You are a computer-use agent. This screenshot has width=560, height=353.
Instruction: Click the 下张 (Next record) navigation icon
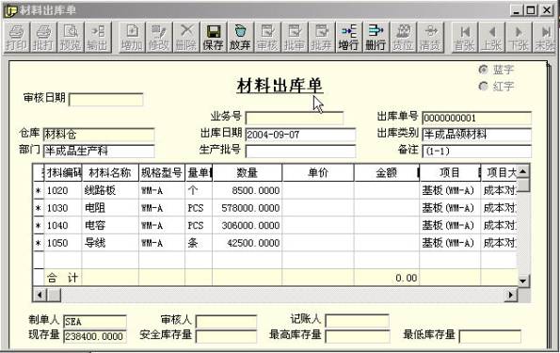tap(519, 37)
